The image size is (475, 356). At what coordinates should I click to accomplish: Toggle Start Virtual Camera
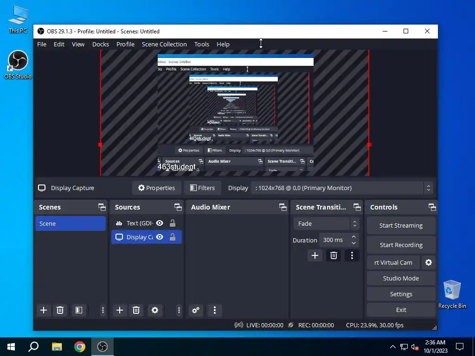[x=393, y=262]
